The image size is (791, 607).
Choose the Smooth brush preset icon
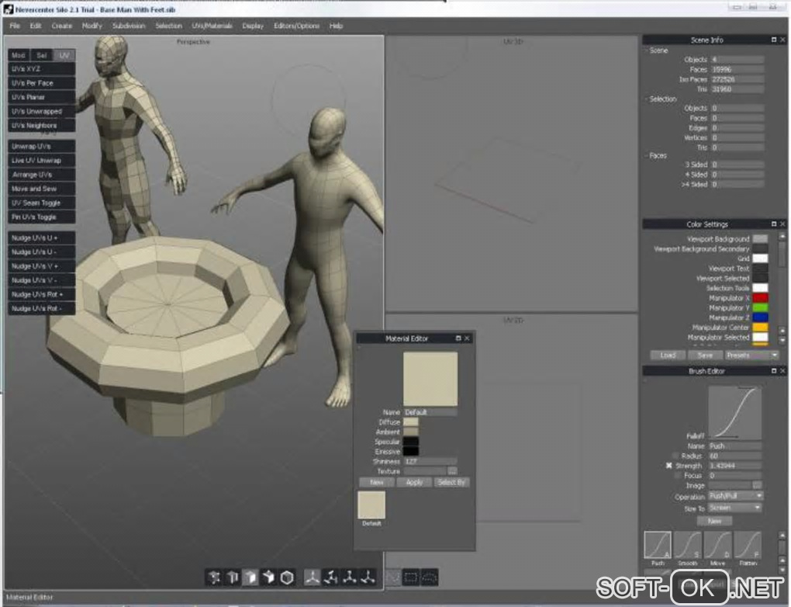687,544
